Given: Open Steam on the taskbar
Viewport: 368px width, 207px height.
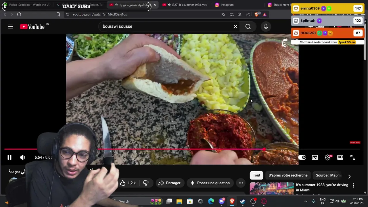Looking at the screenshot, I should (x=242, y=201).
